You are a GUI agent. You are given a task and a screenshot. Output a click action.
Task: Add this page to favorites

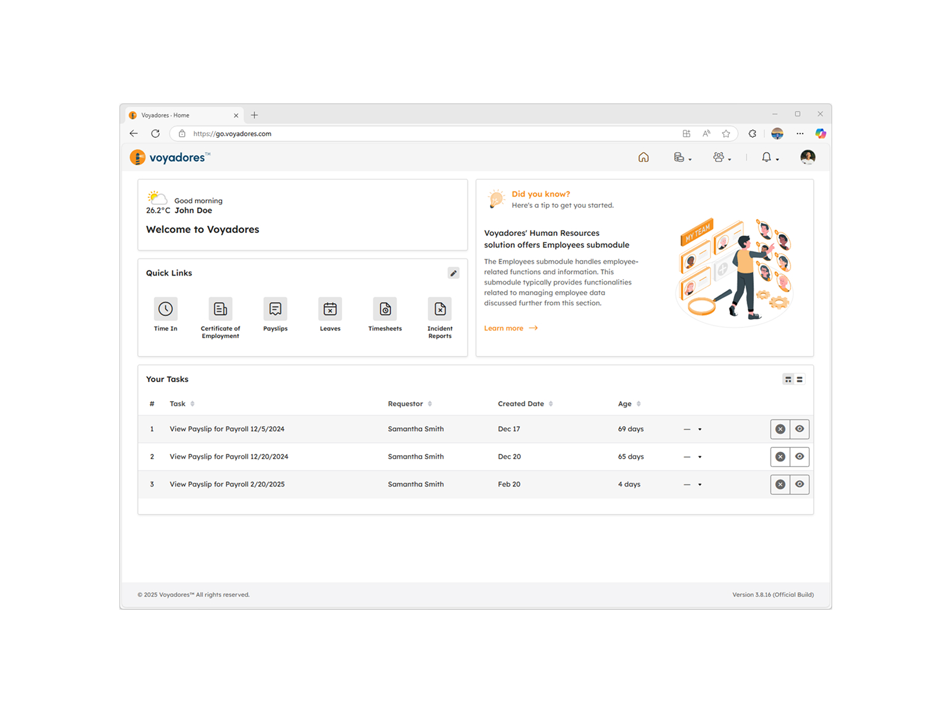(x=726, y=134)
